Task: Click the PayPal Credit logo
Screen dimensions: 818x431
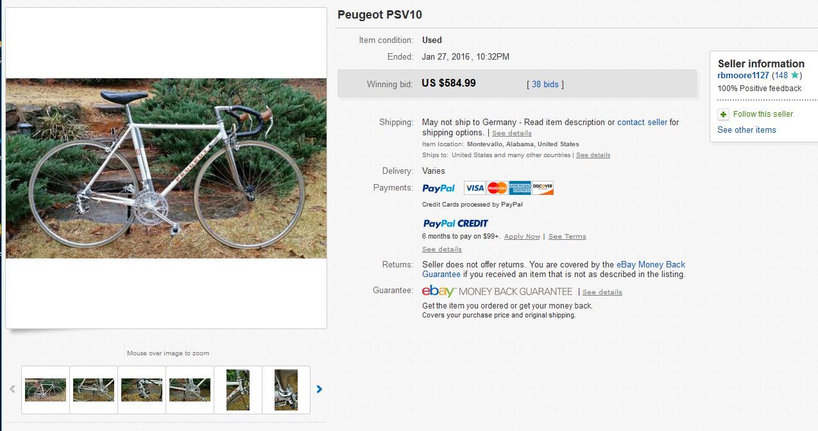Action: 456,223
